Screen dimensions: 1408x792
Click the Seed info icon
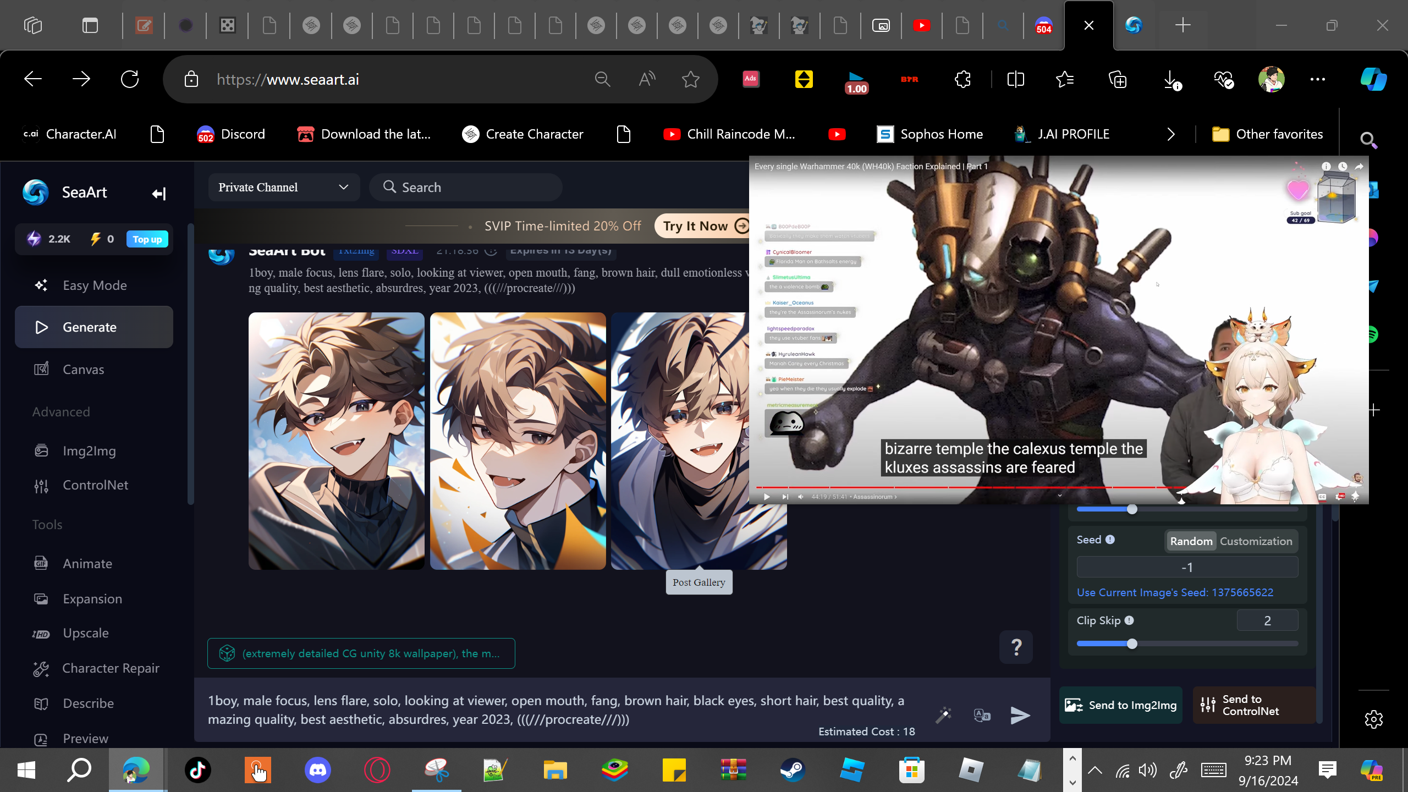pos(1110,540)
